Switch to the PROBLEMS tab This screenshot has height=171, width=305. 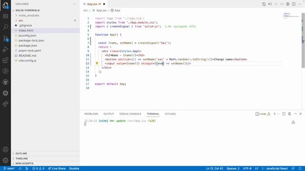click(91, 114)
